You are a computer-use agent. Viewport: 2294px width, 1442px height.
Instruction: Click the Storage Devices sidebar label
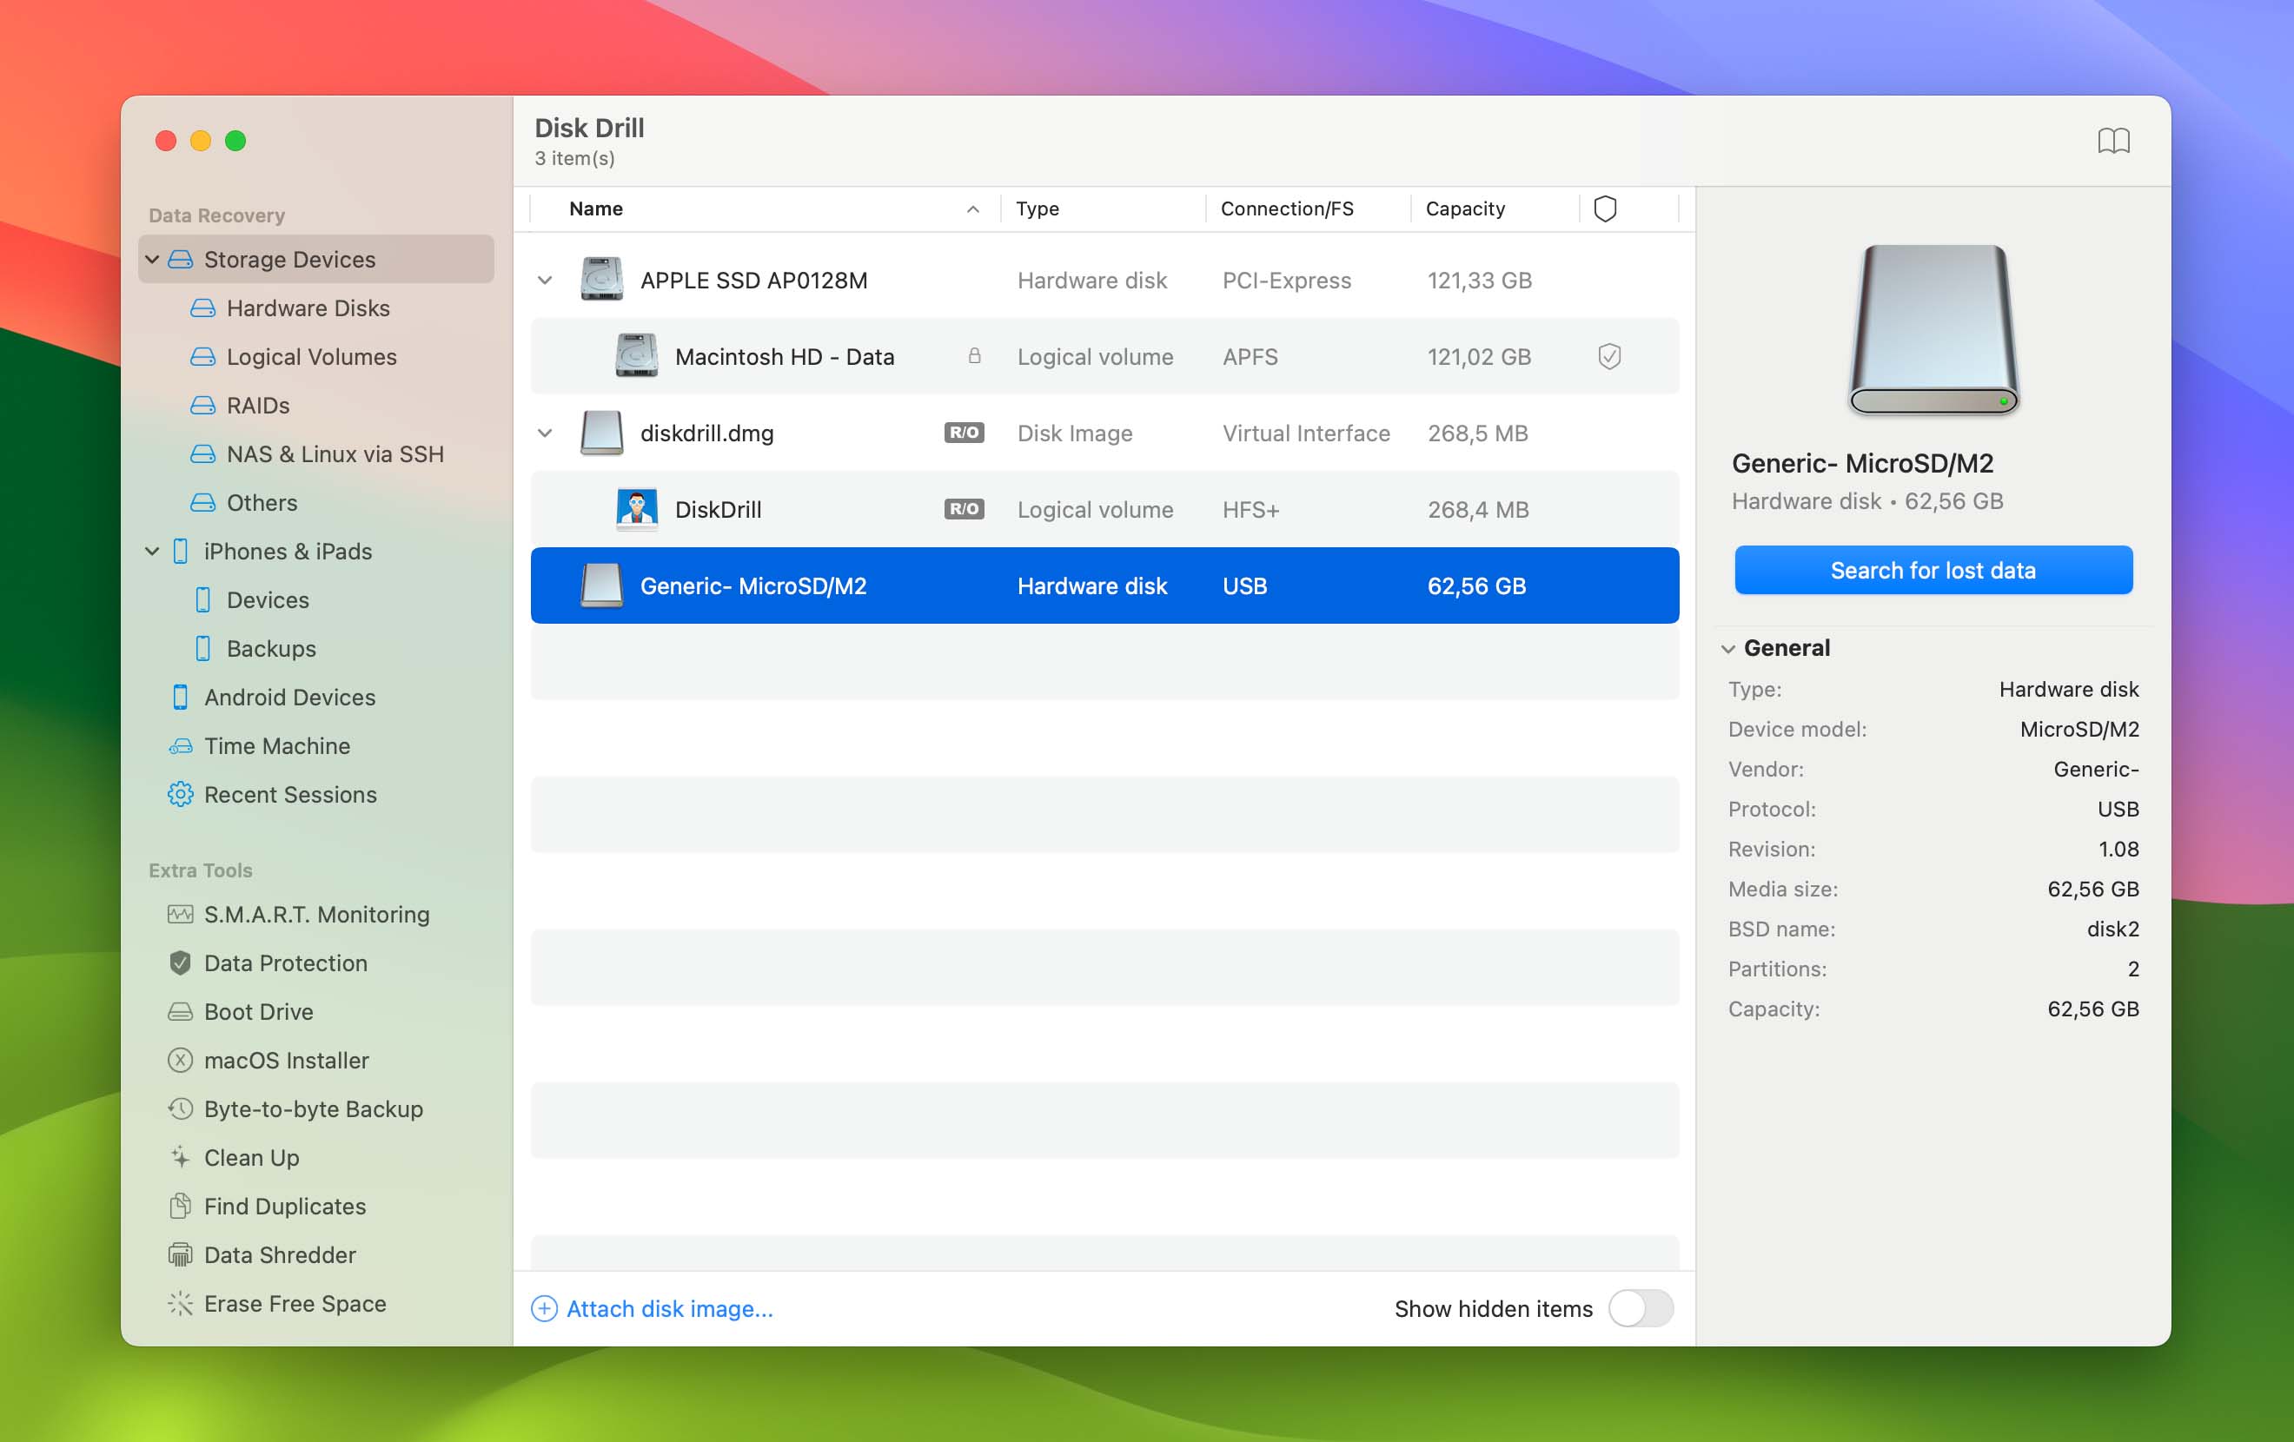click(x=289, y=259)
